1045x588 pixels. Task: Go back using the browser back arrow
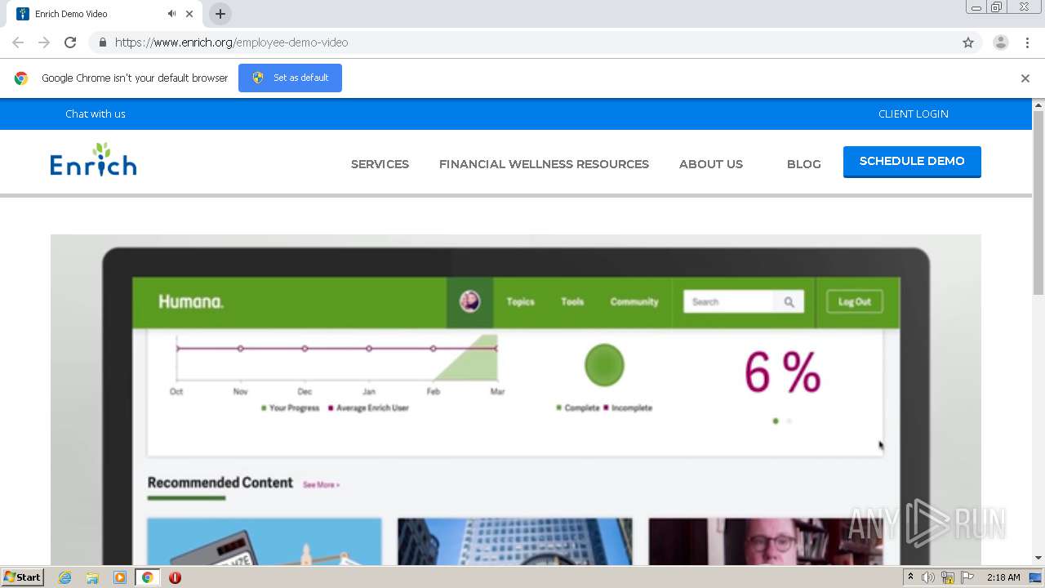click(18, 42)
